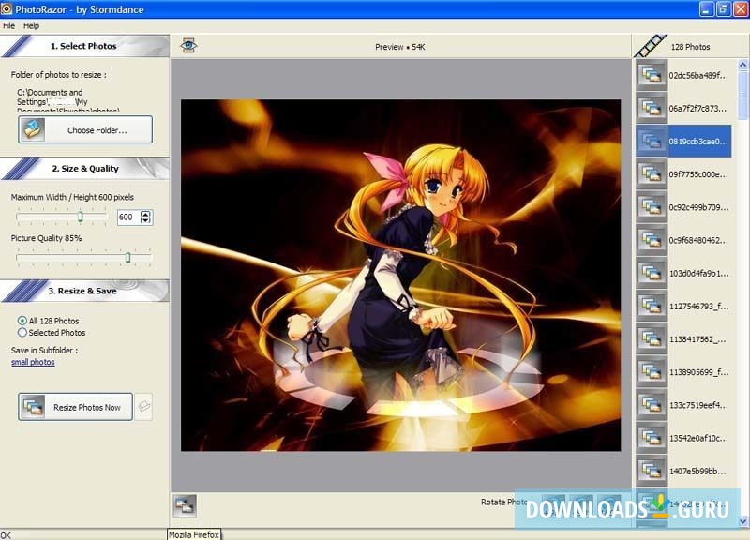Toggle the preview eye icon
Viewport: 750px width, 540px height.
coord(188,45)
